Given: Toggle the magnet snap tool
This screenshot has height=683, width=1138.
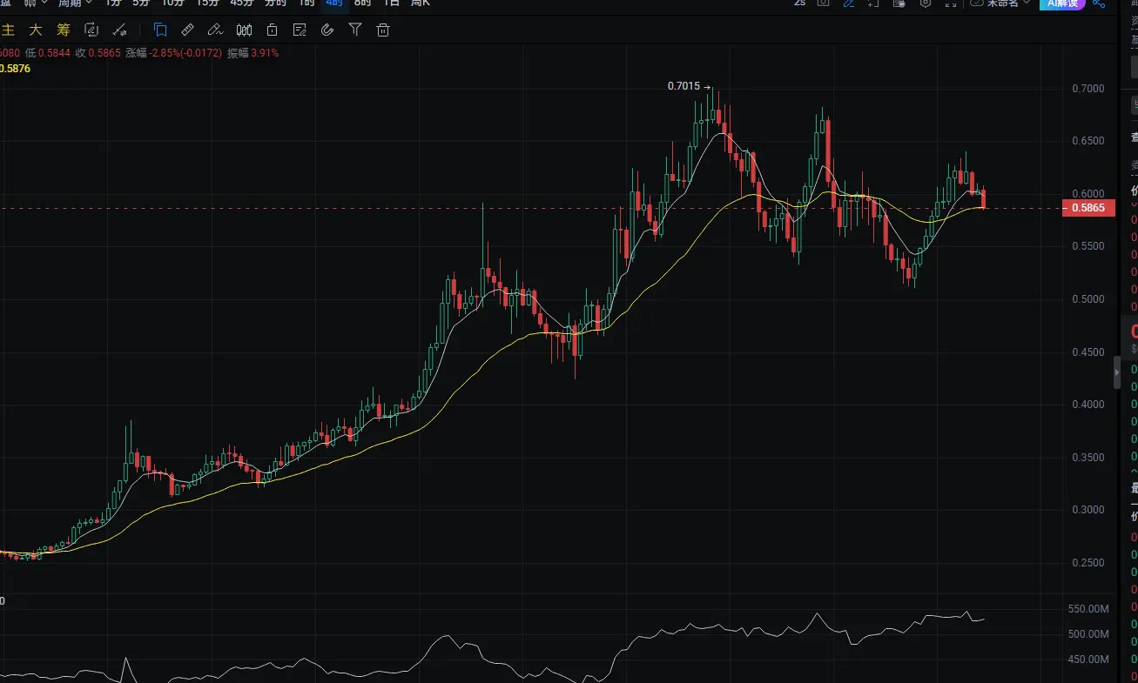Looking at the screenshot, I should [x=327, y=30].
